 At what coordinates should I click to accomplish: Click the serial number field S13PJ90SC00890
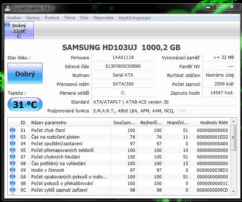tap(123, 66)
